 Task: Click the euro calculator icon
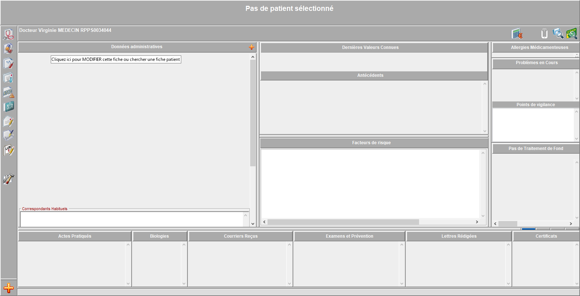click(x=517, y=34)
